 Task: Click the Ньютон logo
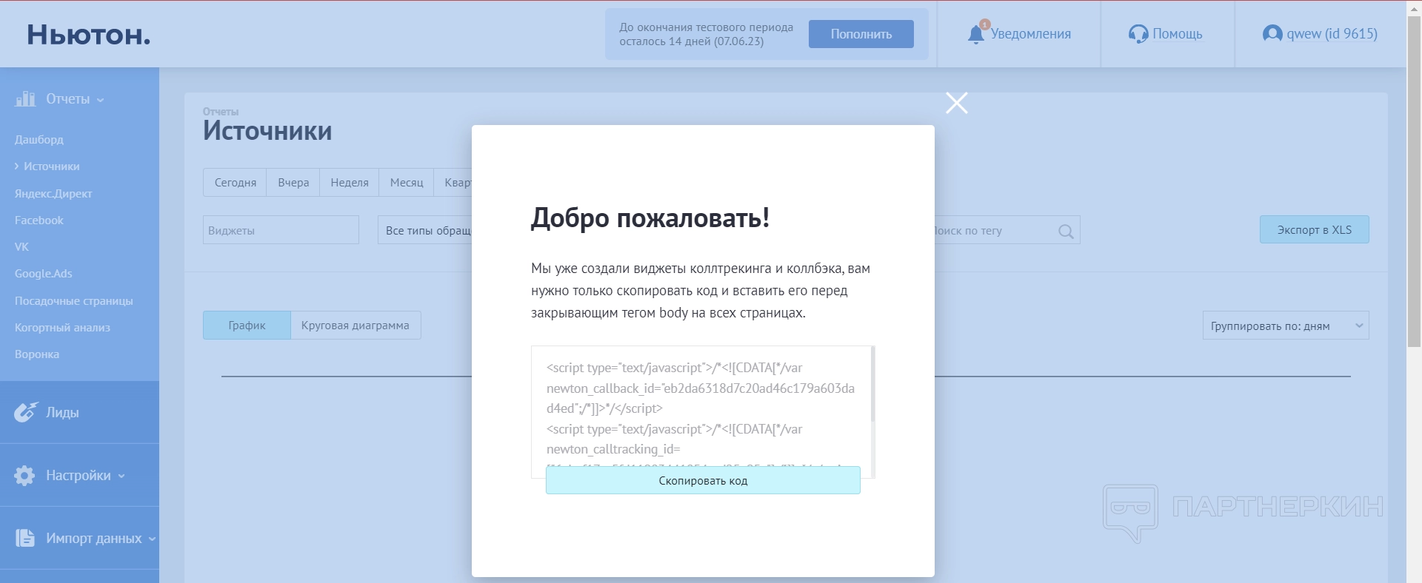tap(89, 35)
